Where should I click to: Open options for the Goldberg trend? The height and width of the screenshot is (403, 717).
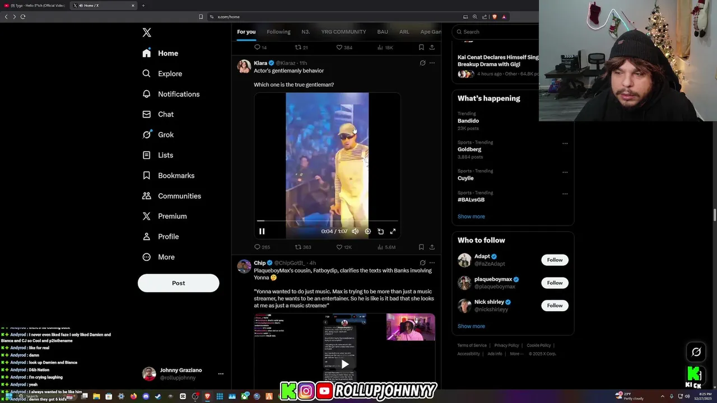click(565, 143)
